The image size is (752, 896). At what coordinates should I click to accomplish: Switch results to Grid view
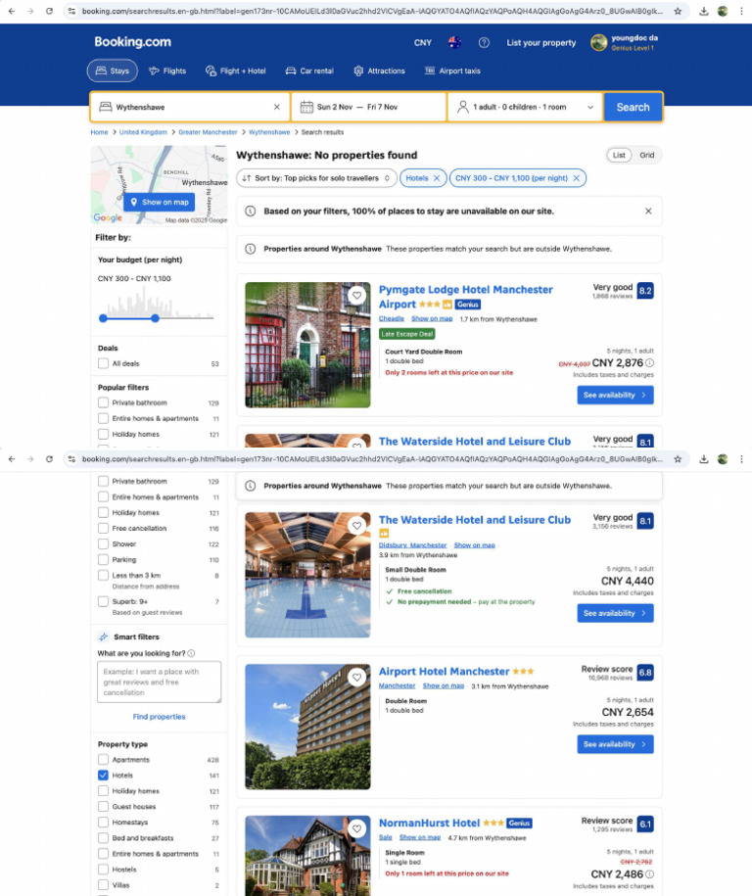tap(647, 155)
